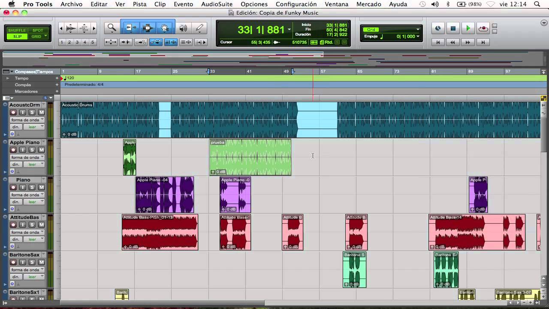Viewport: 549px width, 309px height.
Task: Select the Trim tool
Action: pyautogui.click(x=130, y=28)
